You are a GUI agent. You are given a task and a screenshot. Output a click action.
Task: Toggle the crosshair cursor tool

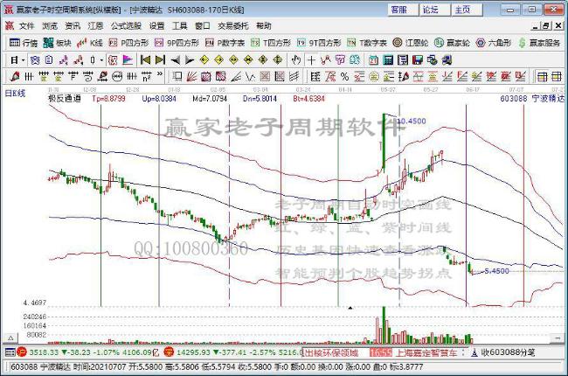point(311,60)
